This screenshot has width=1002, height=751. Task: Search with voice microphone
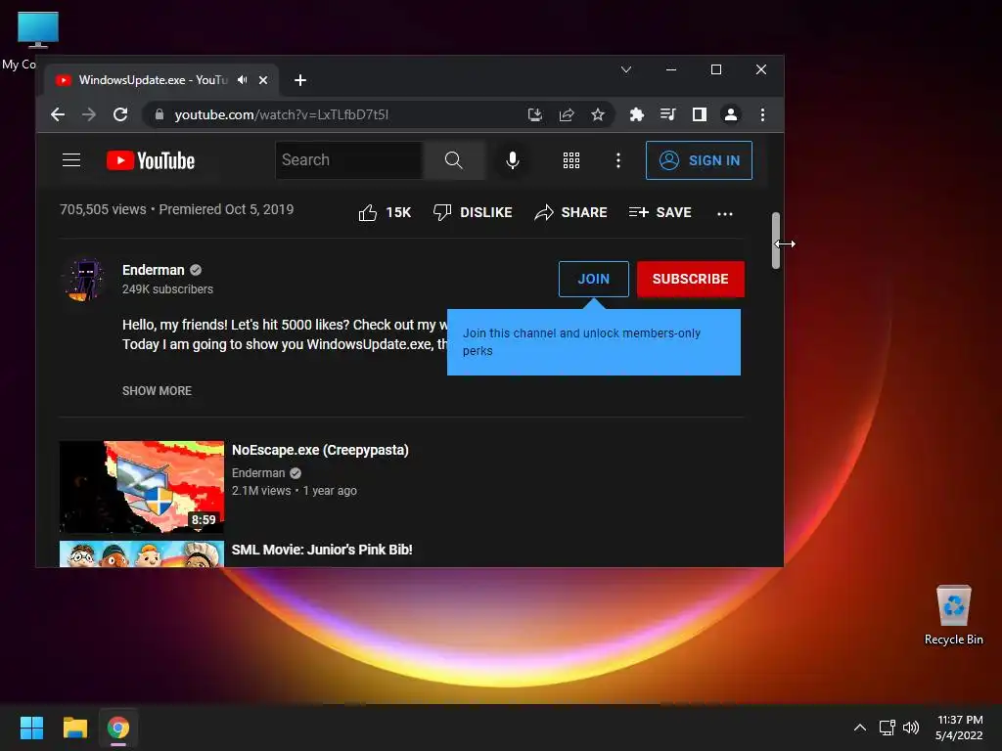click(513, 159)
